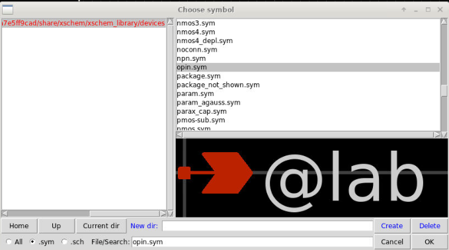
Task: Select param_agauss.sym in the file list
Action: (308, 103)
